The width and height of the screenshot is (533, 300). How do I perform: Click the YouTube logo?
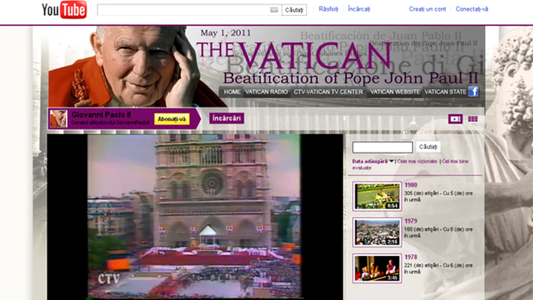[64, 10]
